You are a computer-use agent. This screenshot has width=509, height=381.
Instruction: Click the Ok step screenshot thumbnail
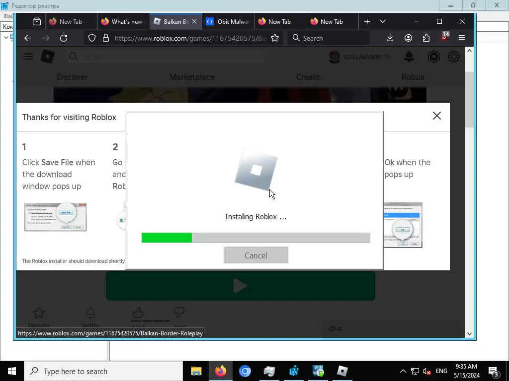coord(403,225)
